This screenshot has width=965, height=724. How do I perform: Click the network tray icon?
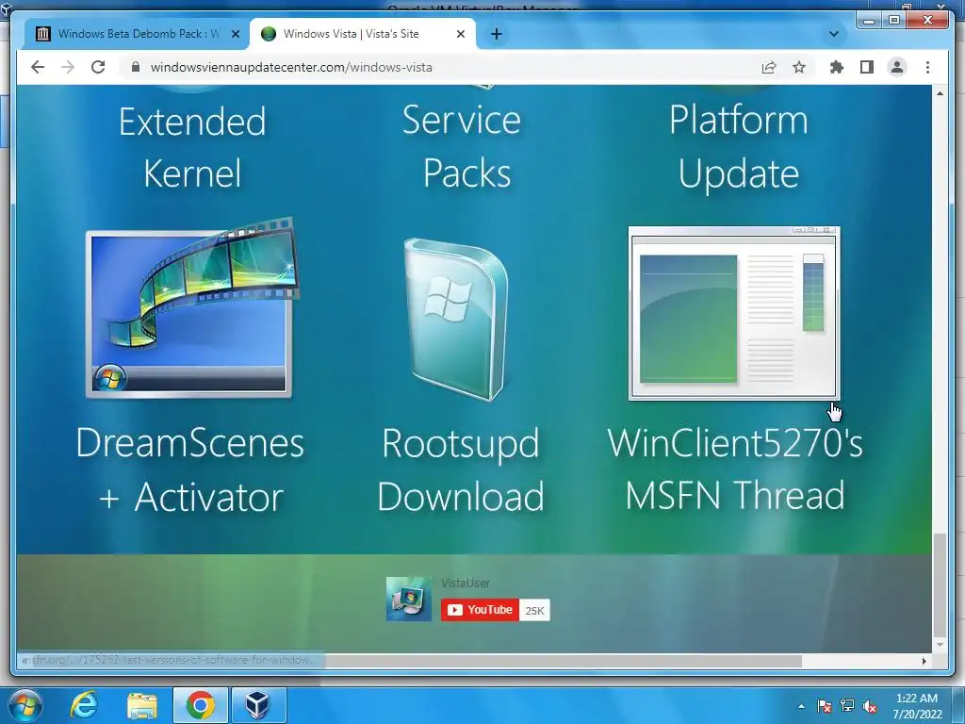pyautogui.click(x=847, y=706)
